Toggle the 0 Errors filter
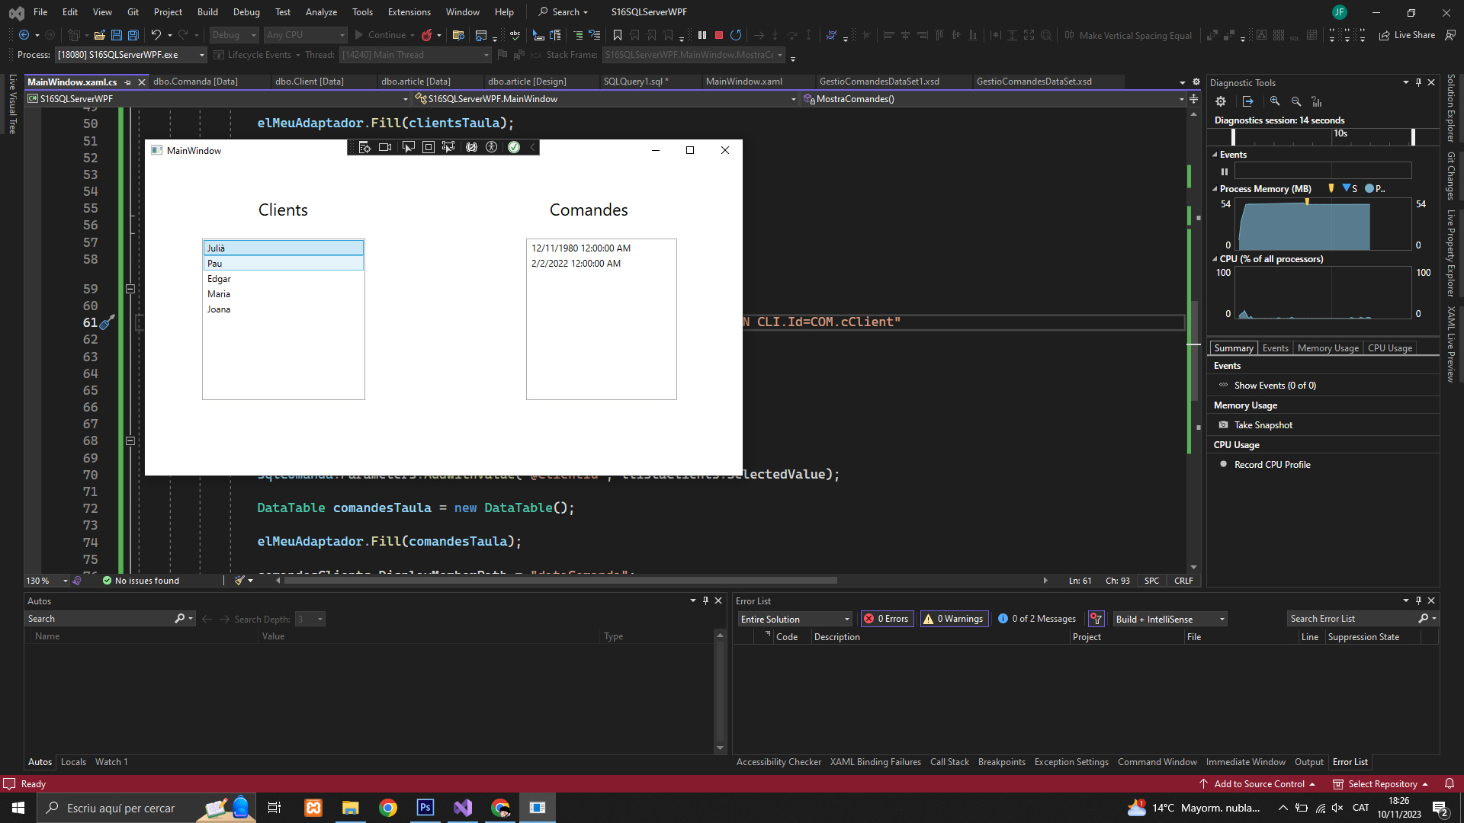Image resolution: width=1464 pixels, height=823 pixels. 887,619
